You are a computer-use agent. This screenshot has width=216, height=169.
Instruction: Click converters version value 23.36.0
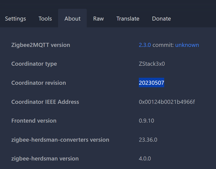[x=148, y=140]
